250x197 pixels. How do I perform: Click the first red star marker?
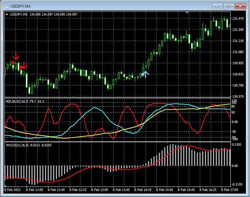(x=13, y=62)
